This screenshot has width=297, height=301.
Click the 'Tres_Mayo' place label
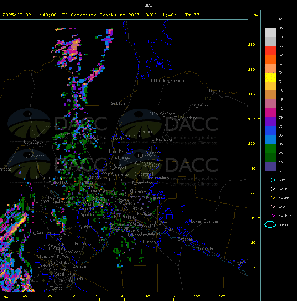pos(118,151)
